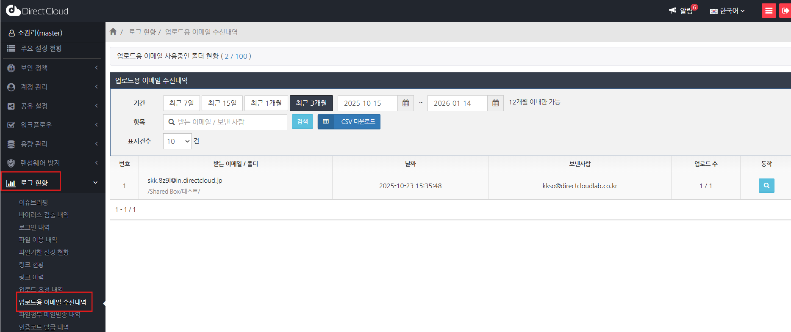Expand the 보안 정책 sidebar section
This screenshot has height=332, width=791.
[x=53, y=68]
